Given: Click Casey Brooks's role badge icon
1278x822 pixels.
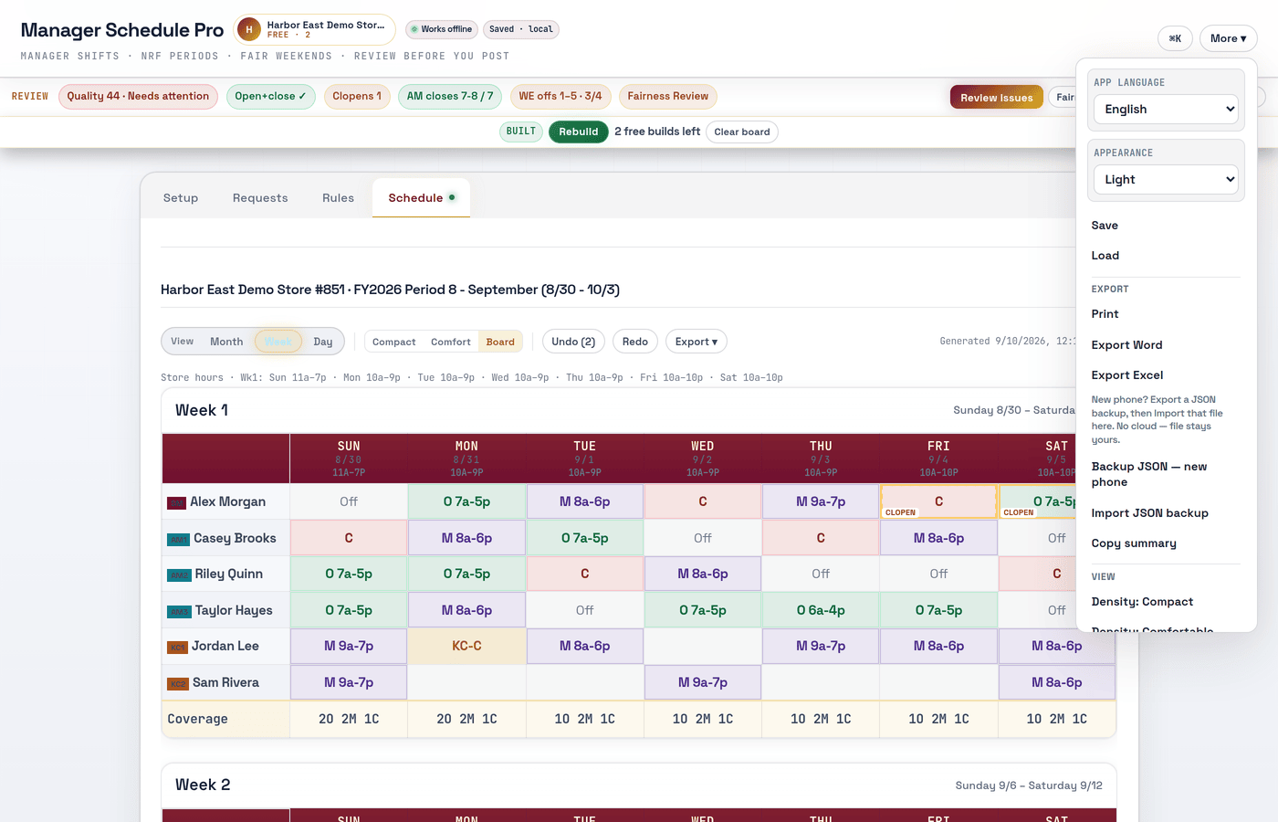Looking at the screenshot, I should click(x=179, y=540).
